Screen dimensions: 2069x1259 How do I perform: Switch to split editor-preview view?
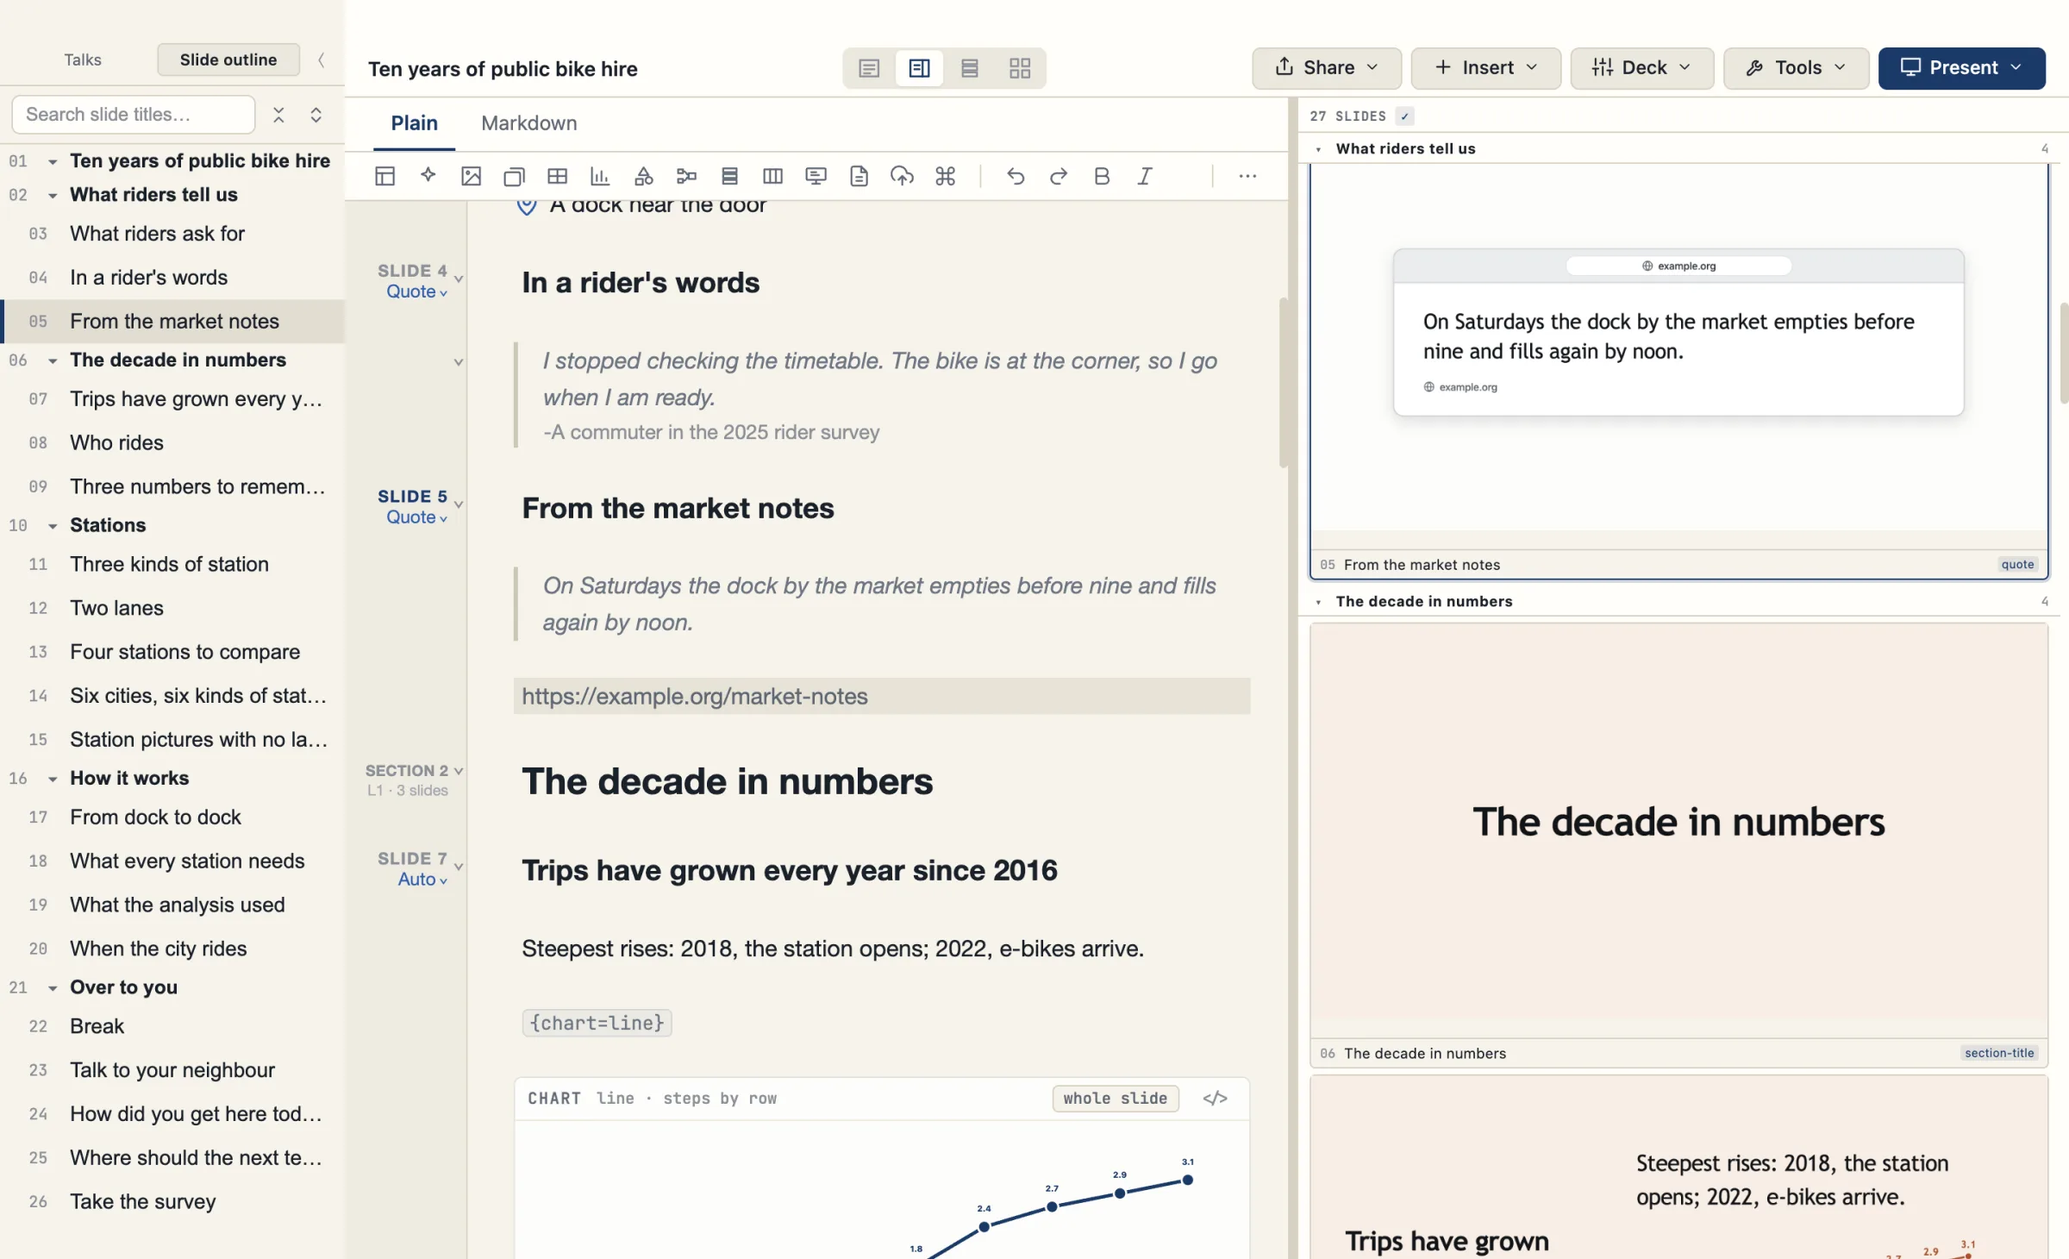point(919,68)
